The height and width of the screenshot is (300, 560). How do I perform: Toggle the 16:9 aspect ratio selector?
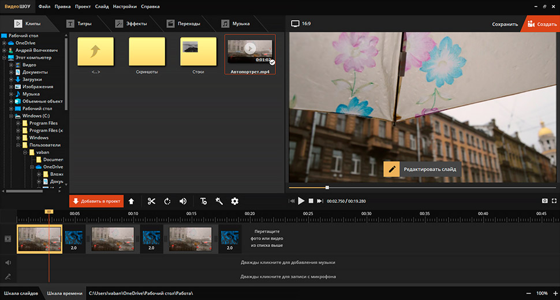click(301, 24)
